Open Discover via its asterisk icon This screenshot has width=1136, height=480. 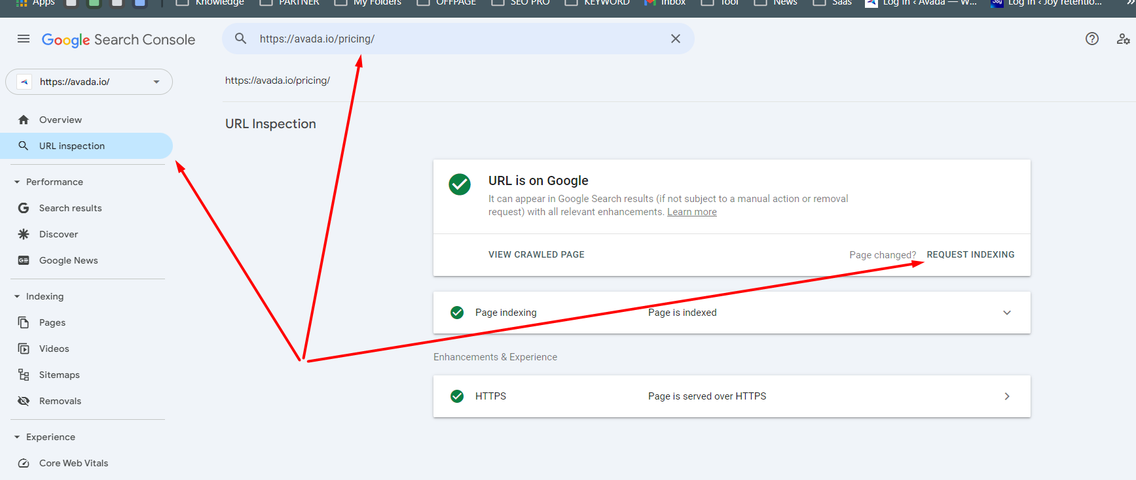[x=24, y=234]
